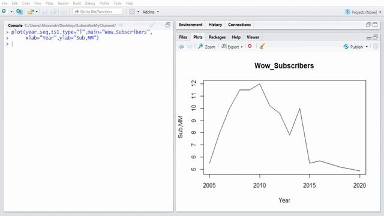Screen dimensions: 384x216
Task: Remove the current plot red X icon
Action: [250, 46]
